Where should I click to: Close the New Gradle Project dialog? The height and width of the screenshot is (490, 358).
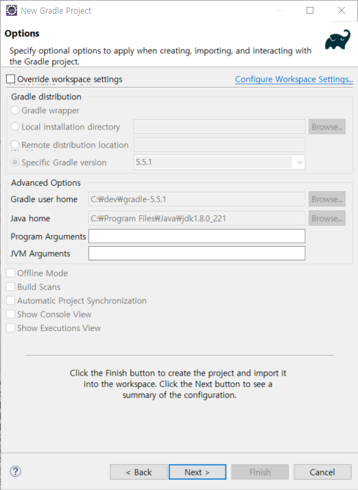click(342, 10)
